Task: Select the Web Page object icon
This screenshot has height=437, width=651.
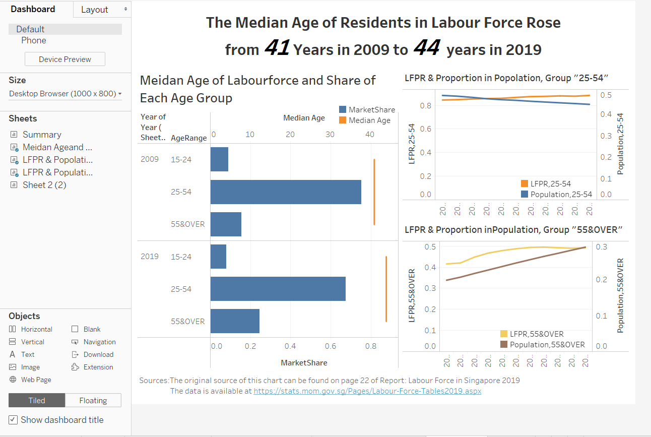Action: point(13,380)
